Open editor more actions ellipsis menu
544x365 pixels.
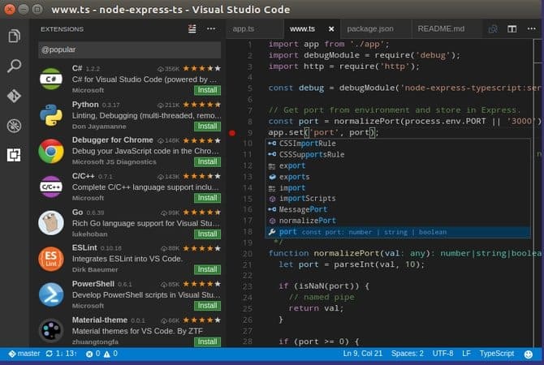point(532,28)
